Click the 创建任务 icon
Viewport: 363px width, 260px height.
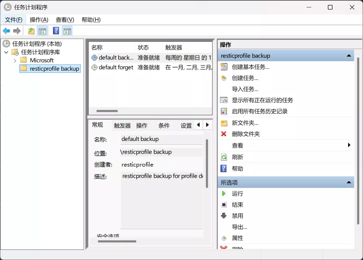[x=224, y=78]
